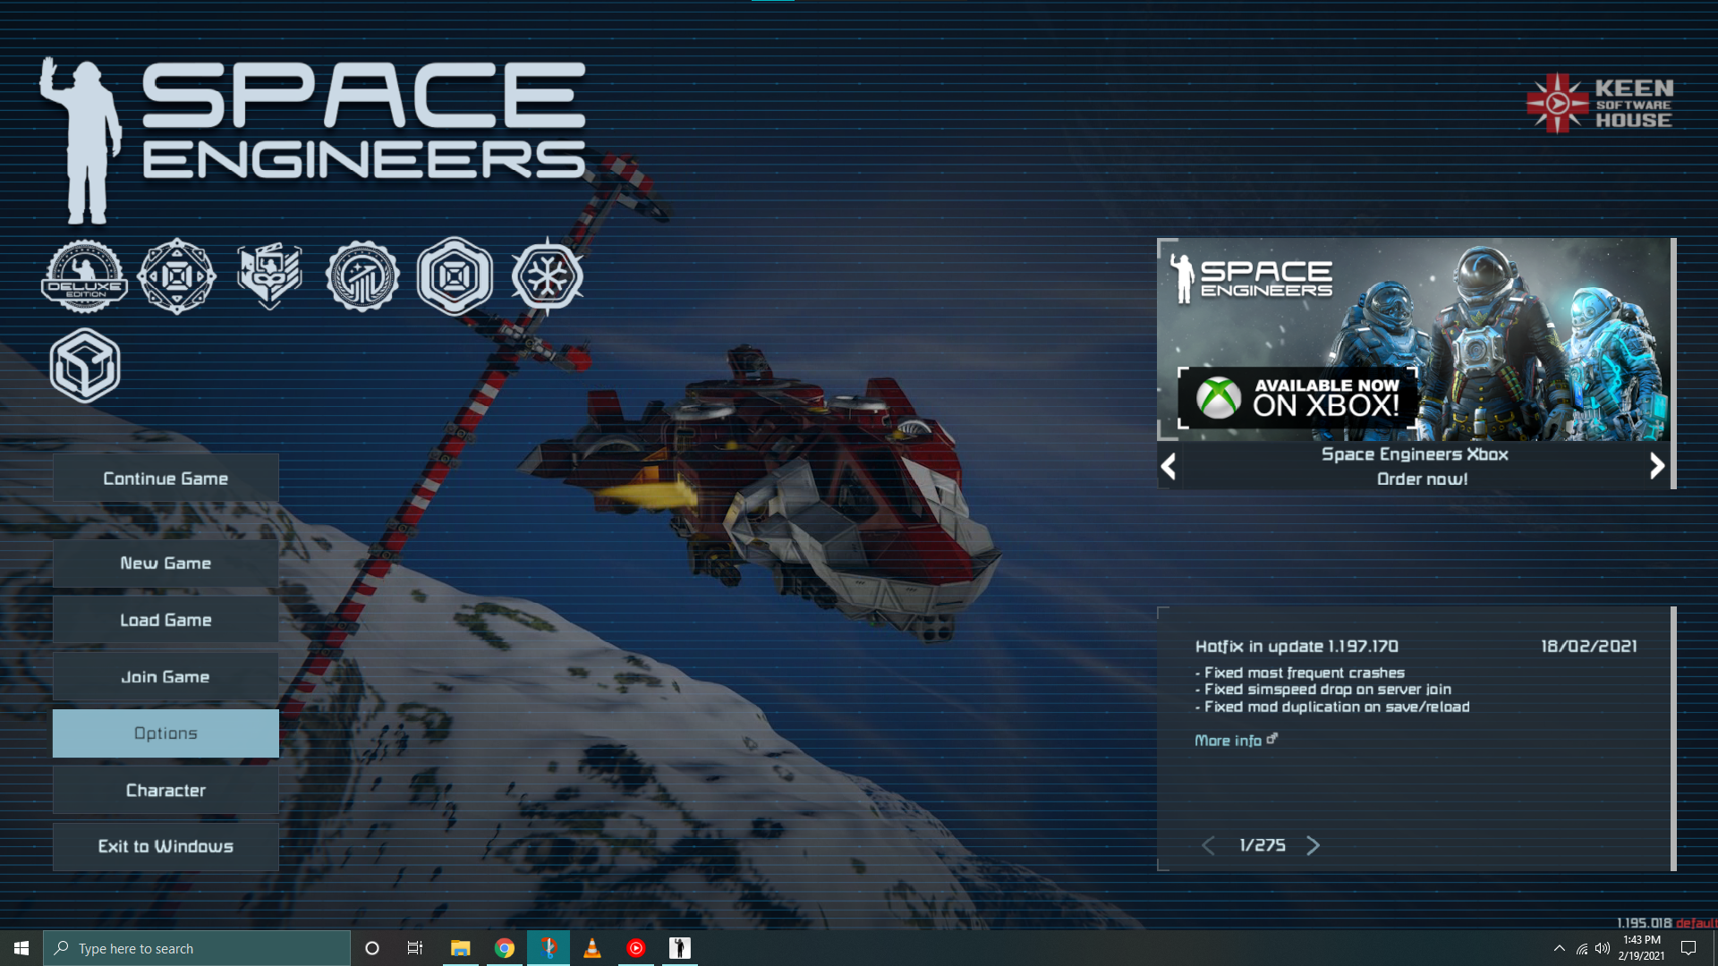Click the hexagon cube DLC badge in second row

coord(85,366)
